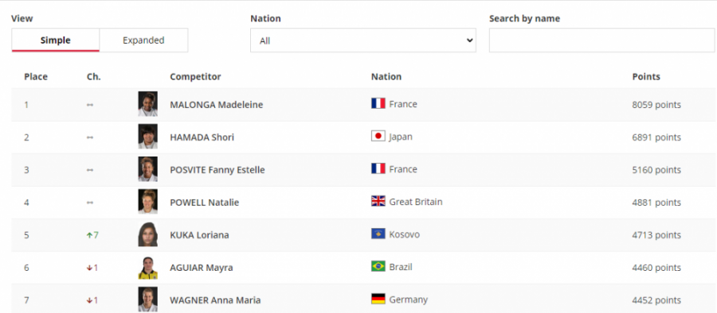The height and width of the screenshot is (313, 717).
Task: Click the Place column header
Action: 36,76
